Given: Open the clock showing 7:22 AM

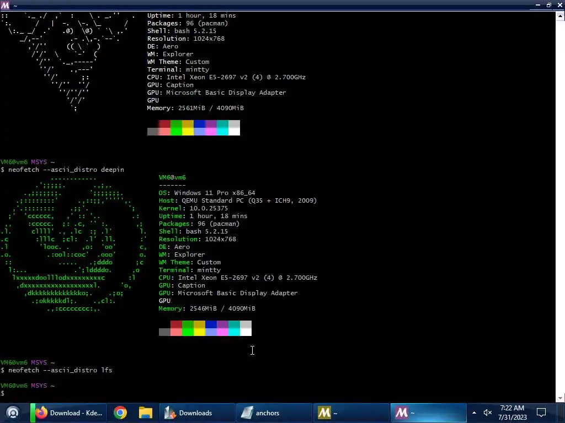Looking at the screenshot, I should (512, 413).
